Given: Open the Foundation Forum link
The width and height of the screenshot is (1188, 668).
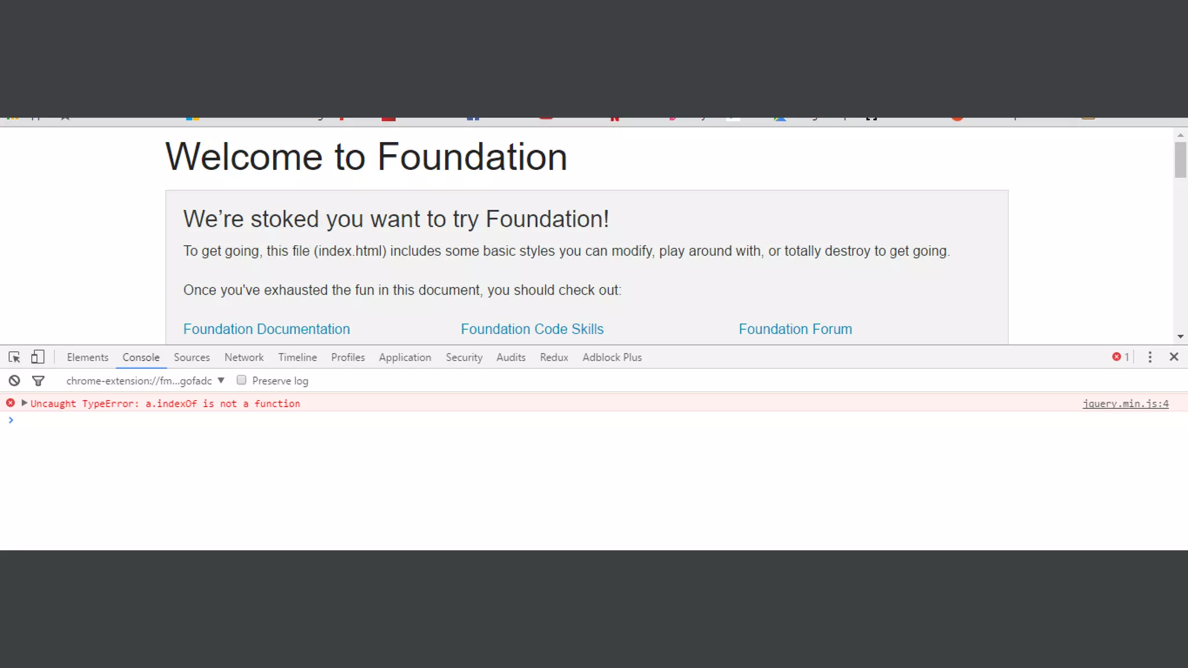Looking at the screenshot, I should tap(795, 329).
